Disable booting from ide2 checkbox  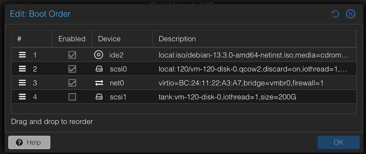(x=72, y=55)
